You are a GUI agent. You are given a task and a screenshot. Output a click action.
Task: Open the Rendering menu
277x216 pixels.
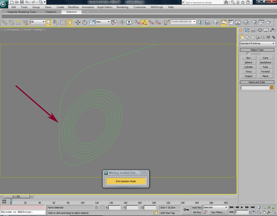pos(122,7)
